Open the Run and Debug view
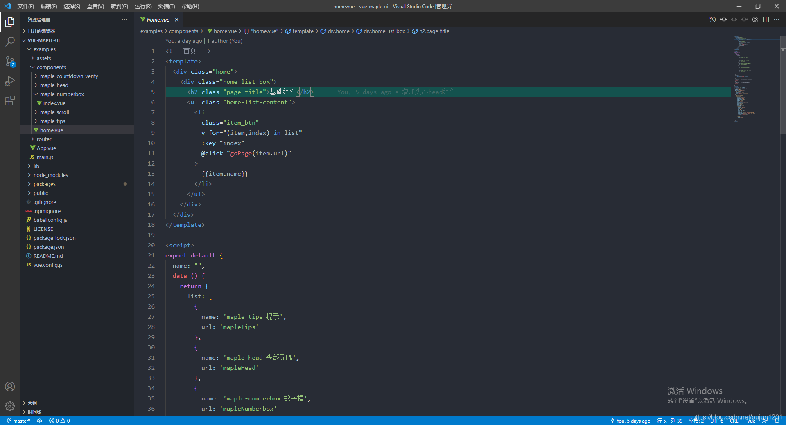The width and height of the screenshot is (786, 425). pos(10,81)
